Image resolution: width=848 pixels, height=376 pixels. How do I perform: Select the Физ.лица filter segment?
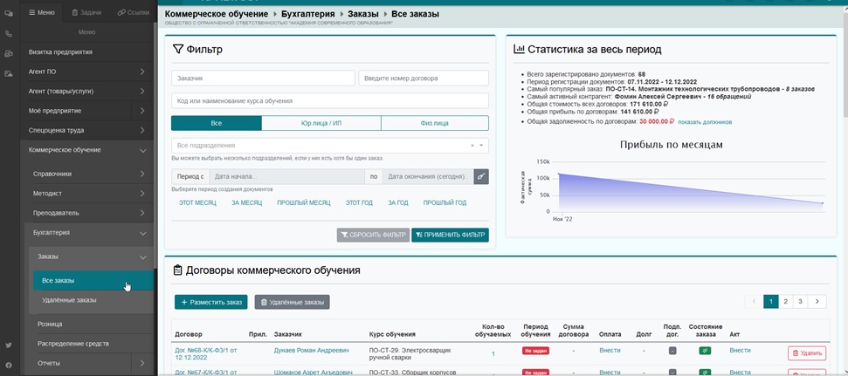pos(435,123)
